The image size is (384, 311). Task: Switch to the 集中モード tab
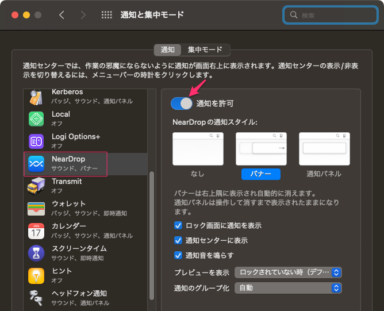point(206,50)
